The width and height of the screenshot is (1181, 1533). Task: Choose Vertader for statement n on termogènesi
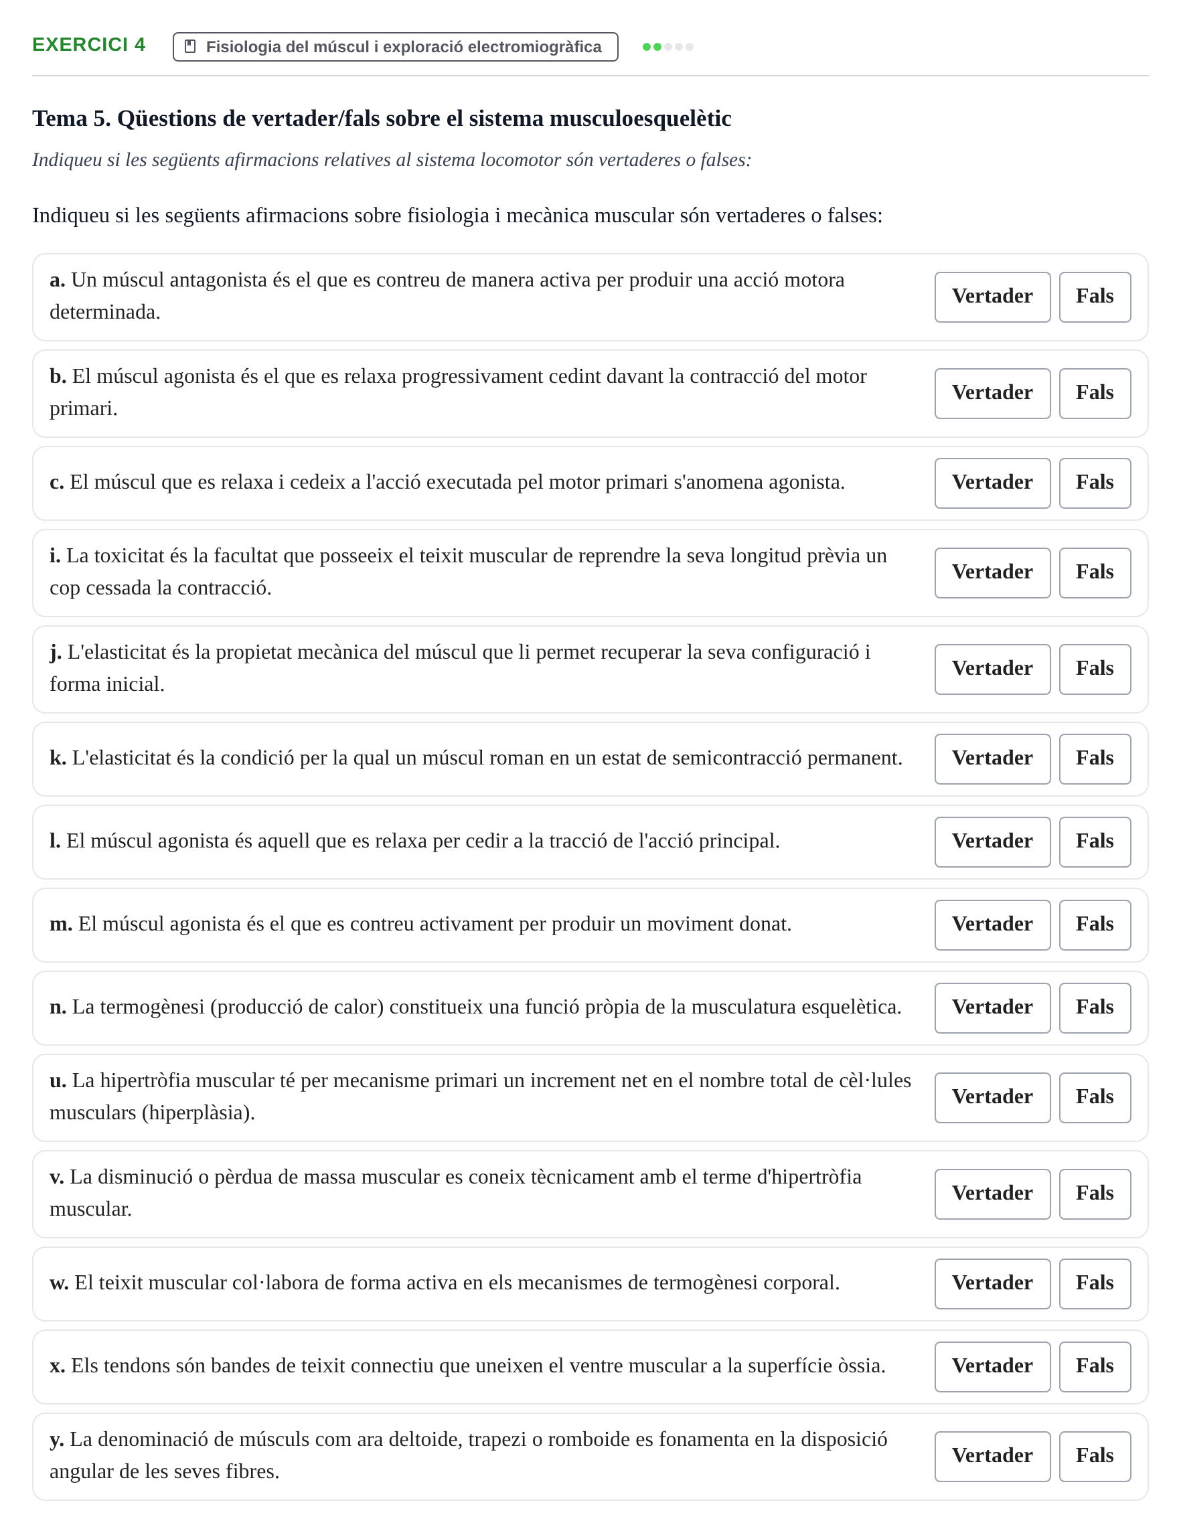tap(992, 1008)
